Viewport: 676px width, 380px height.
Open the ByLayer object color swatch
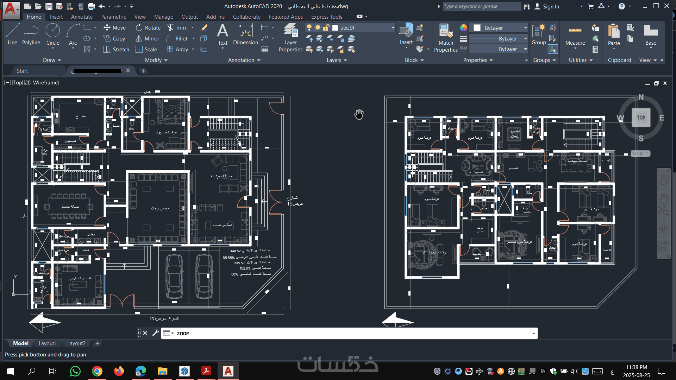pos(477,28)
